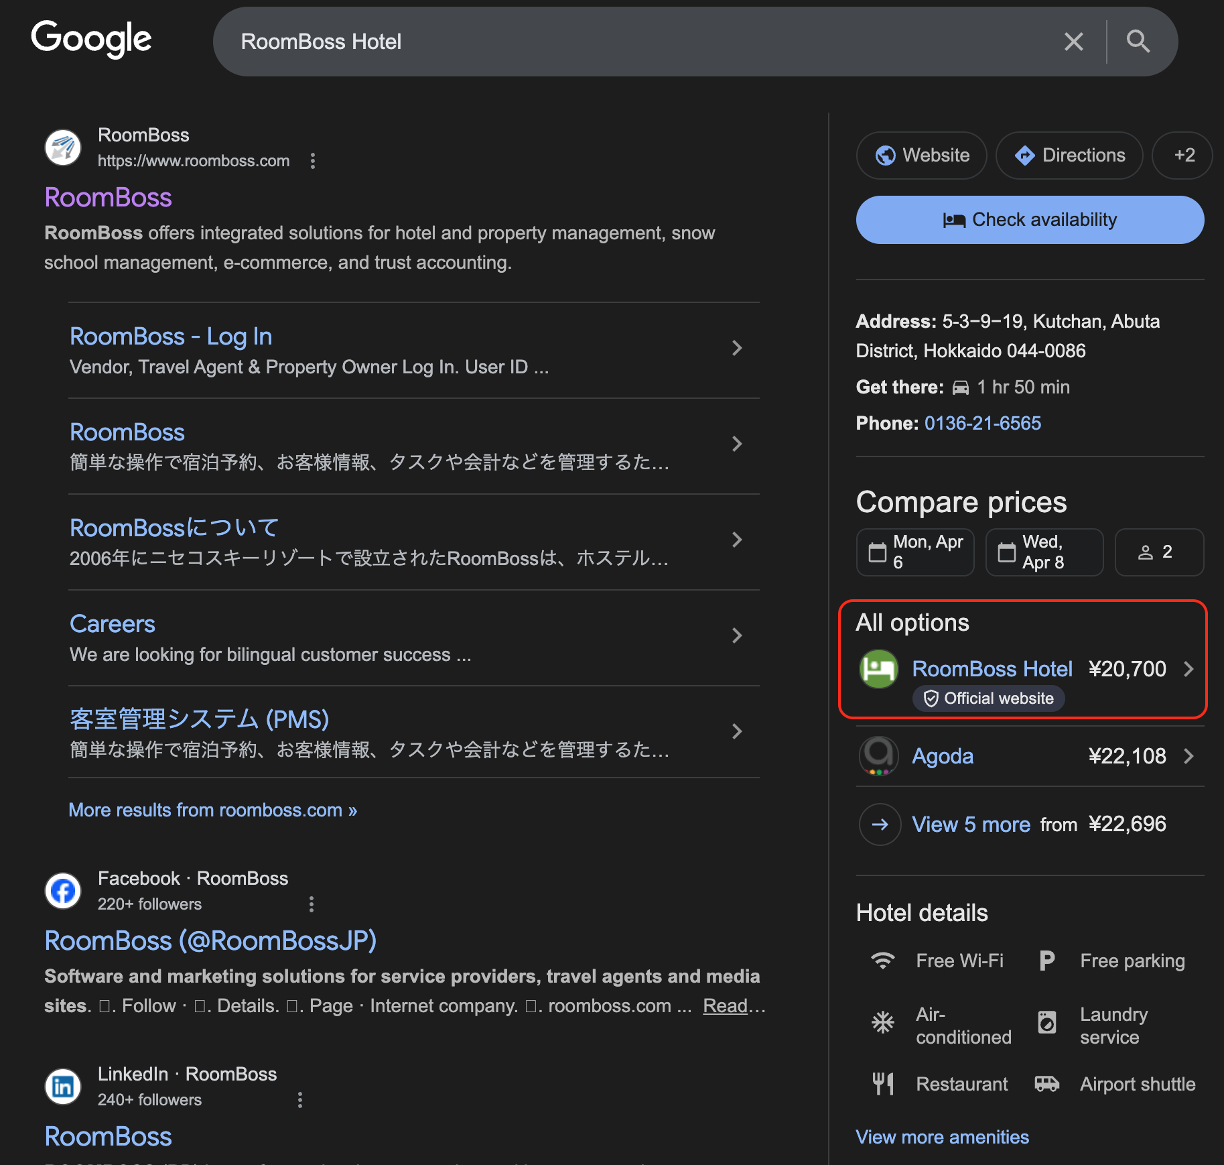Viewport: 1224px width, 1165px height.
Task: Open three-dot menu beside roomboss.com URL
Action: [312, 161]
